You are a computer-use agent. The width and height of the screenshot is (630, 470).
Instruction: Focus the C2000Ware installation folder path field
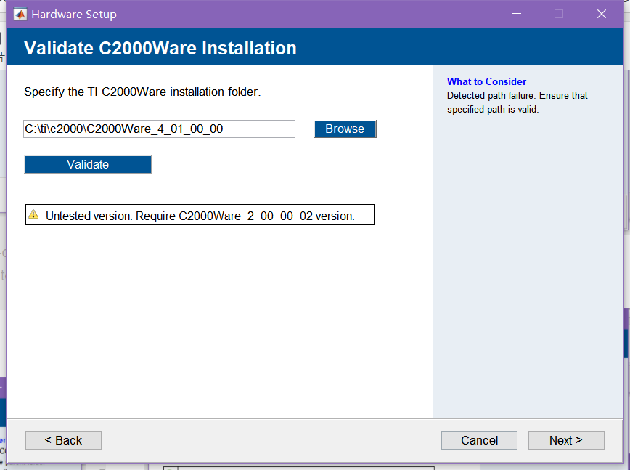click(159, 129)
